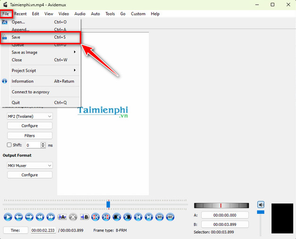Click marker A time 00:00:00.000 field
296x239 pixels.
click(225, 215)
